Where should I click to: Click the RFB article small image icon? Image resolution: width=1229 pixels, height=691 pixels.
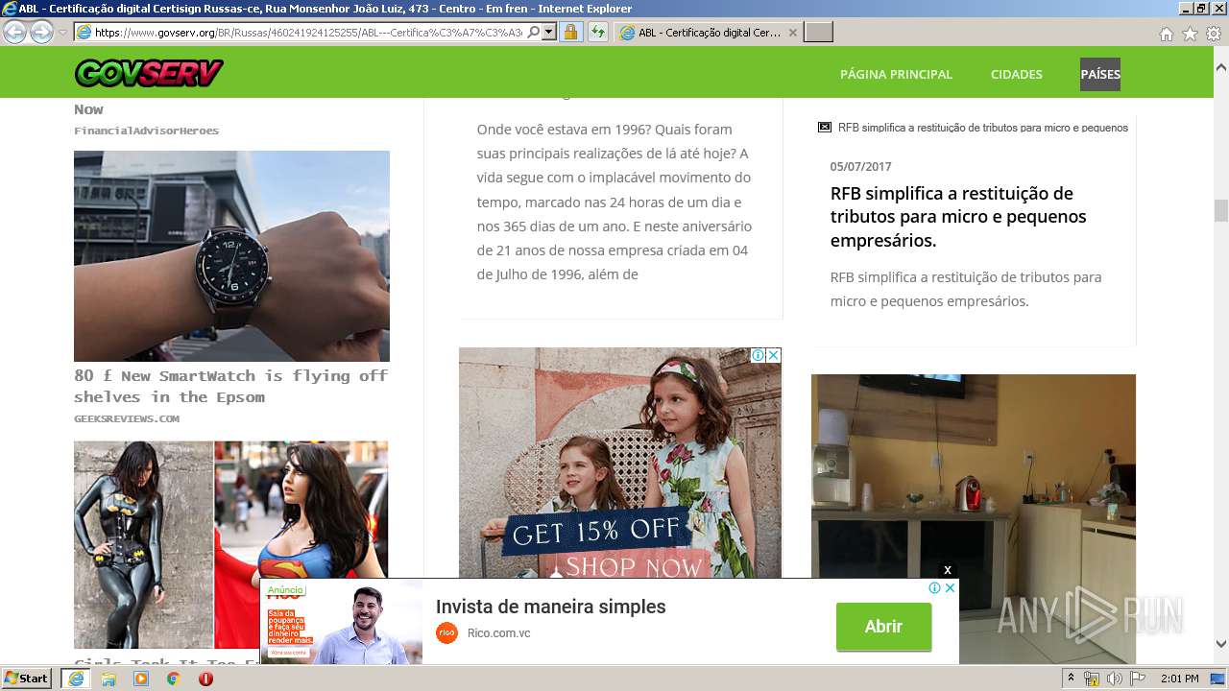(x=824, y=127)
